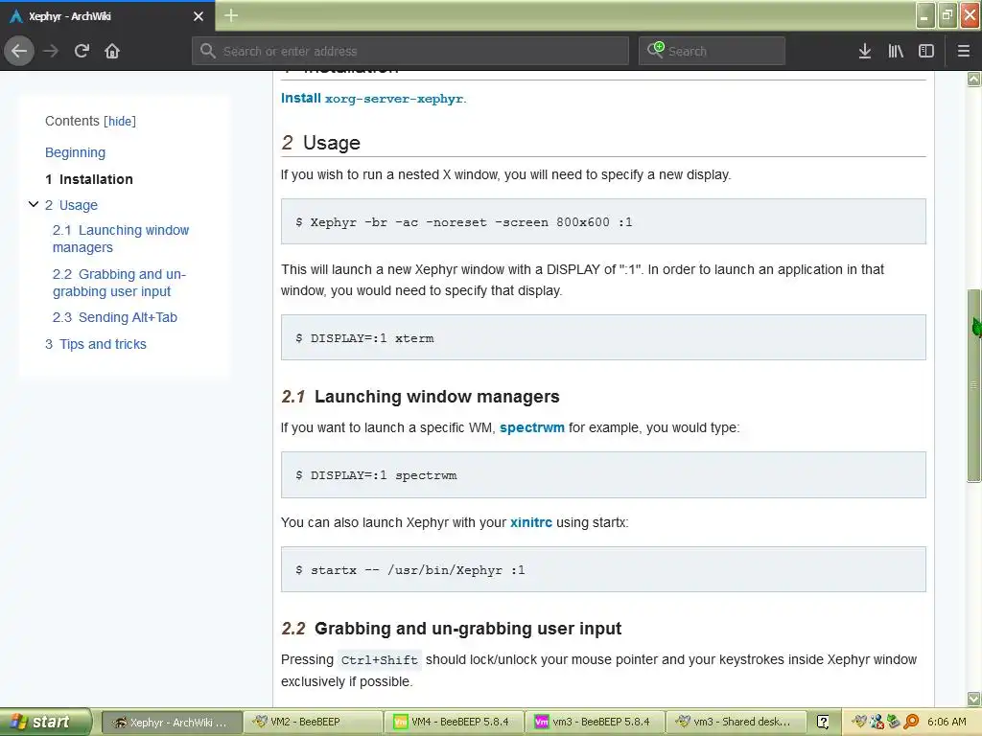The image size is (982, 736).
Task: Collapse the Usage section chevron in contents
Action: [x=34, y=204]
